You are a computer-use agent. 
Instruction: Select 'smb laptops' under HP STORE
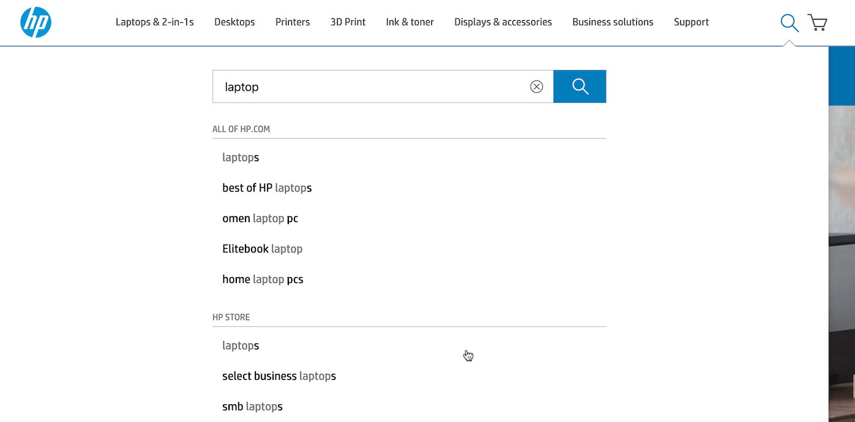[x=252, y=406]
